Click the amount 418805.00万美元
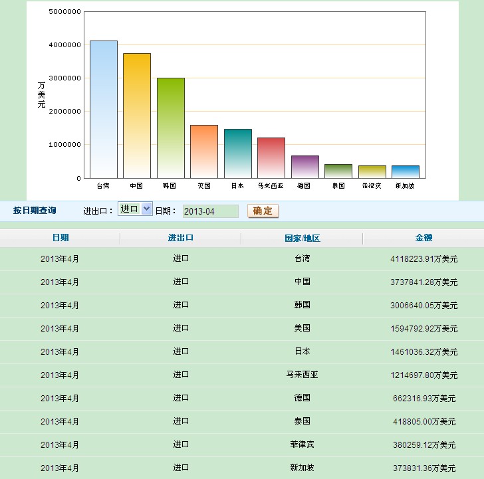The height and width of the screenshot is (479, 484). 424,422
